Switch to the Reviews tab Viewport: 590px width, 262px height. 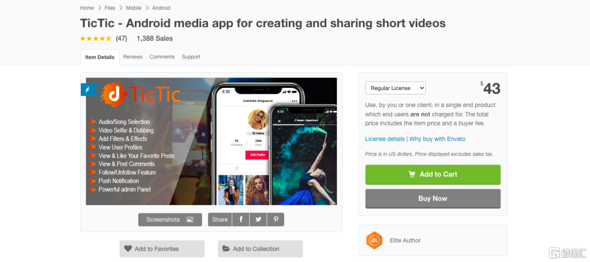click(133, 57)
